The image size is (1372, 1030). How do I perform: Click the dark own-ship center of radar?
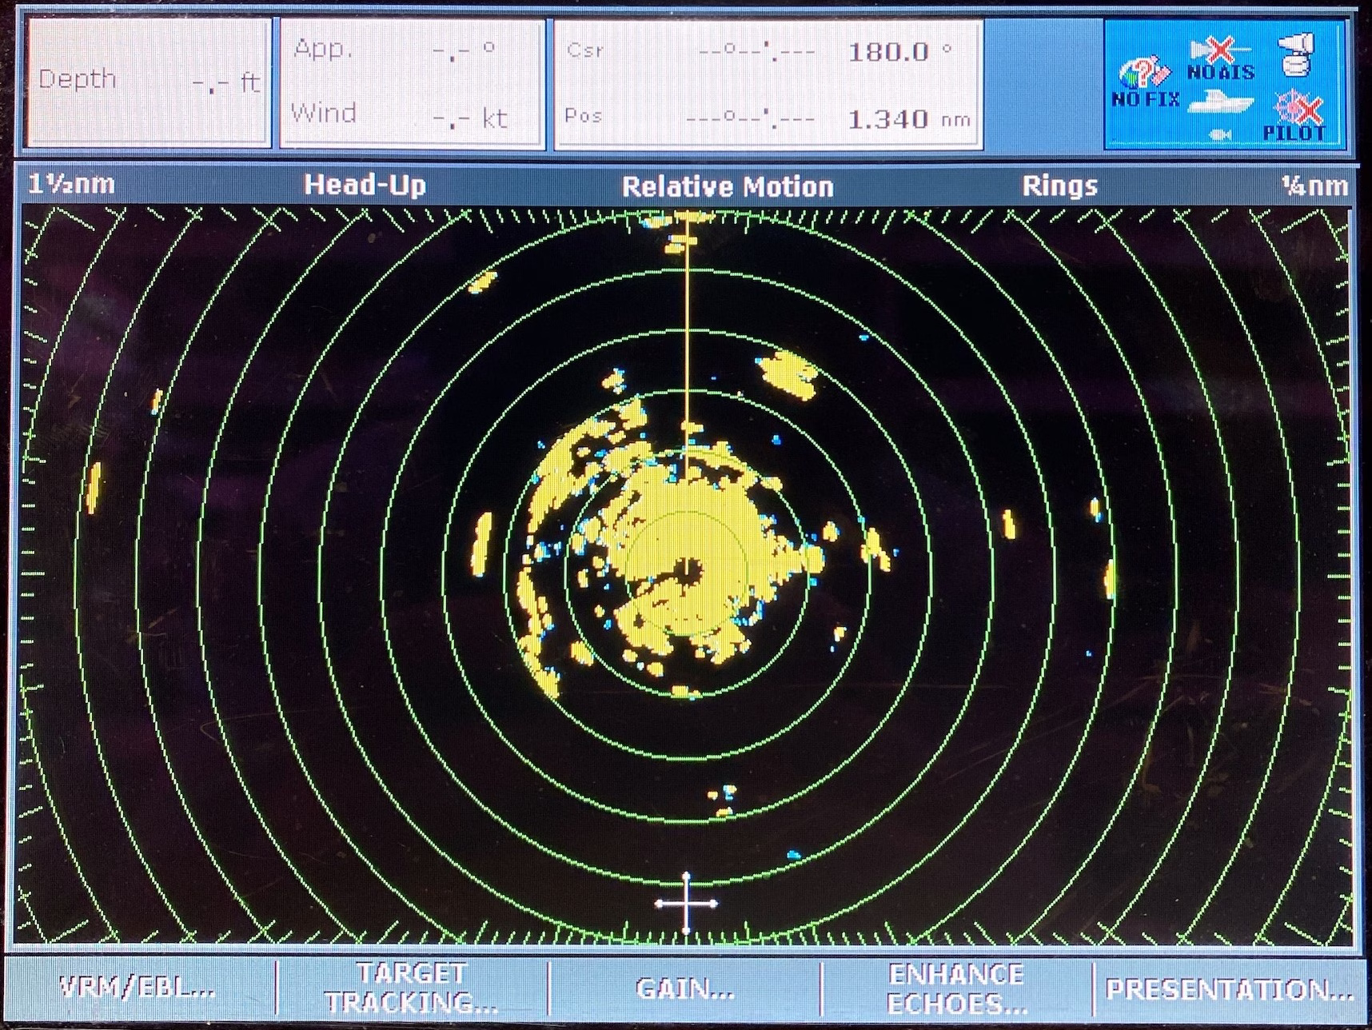tap(686, 572)
